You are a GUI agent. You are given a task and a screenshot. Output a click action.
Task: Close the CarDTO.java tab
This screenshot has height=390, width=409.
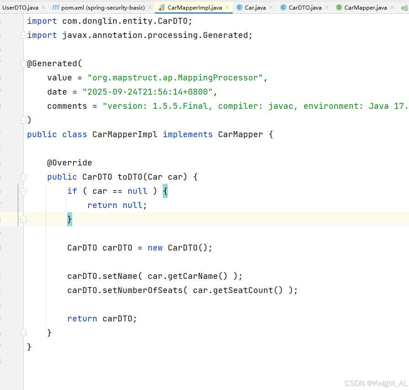(x=327, y=8)
